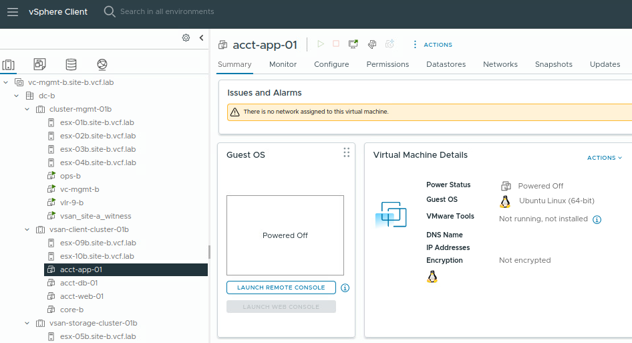Open the Configure tab
The height and width of the screenshot is (343, 632).
click(331, 64)
